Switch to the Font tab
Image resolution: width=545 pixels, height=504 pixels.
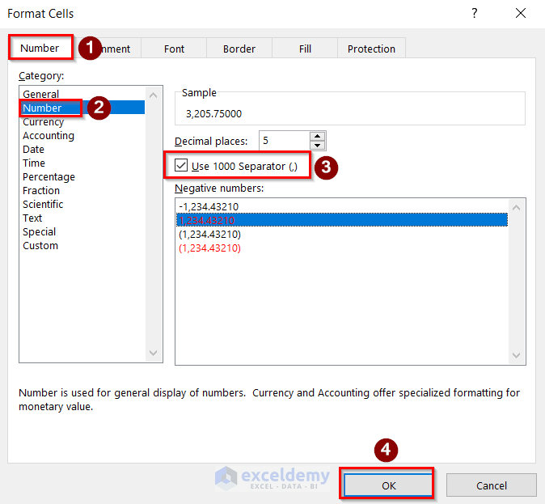tap(174, 49)
